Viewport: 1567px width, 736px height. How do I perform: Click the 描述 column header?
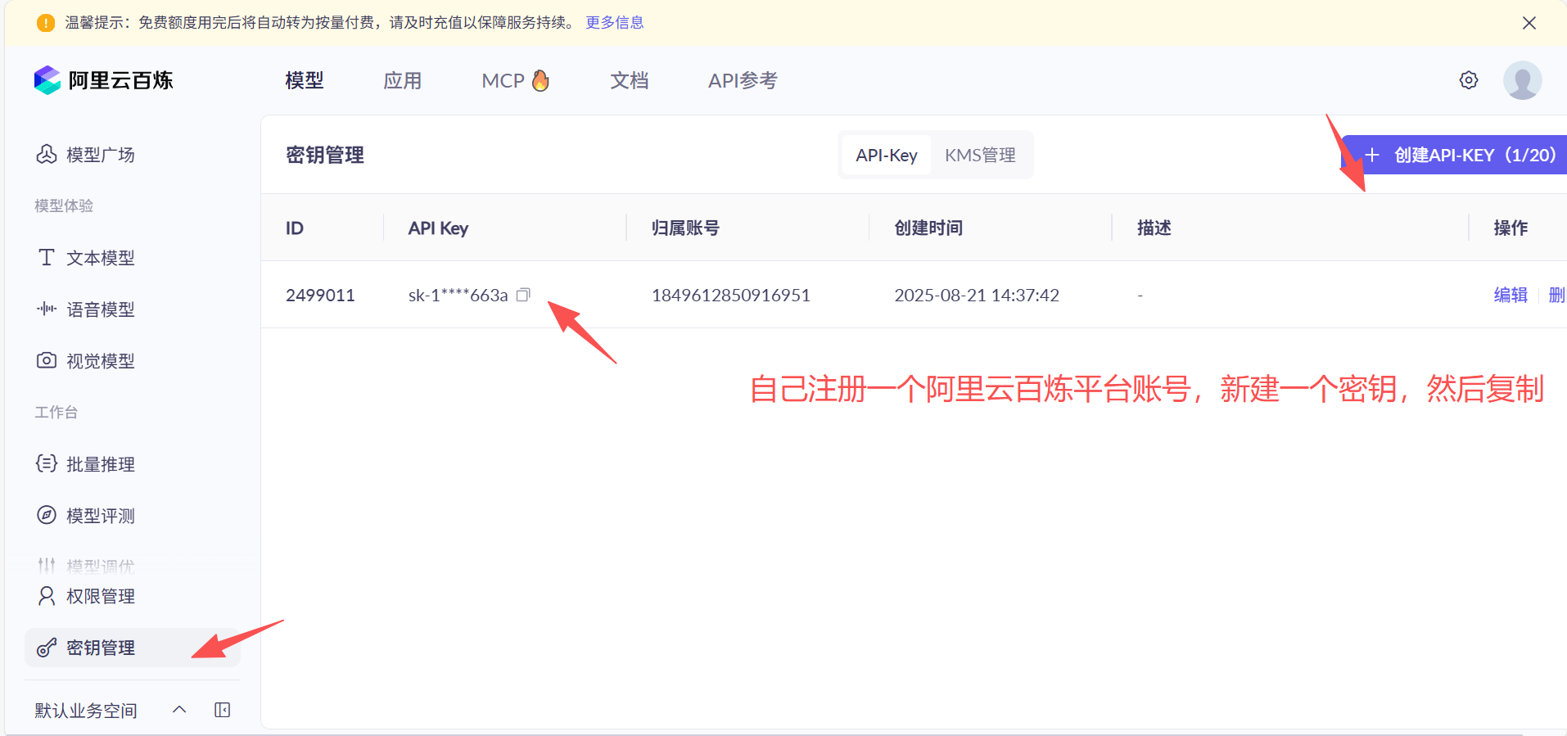click(1154, 228)
